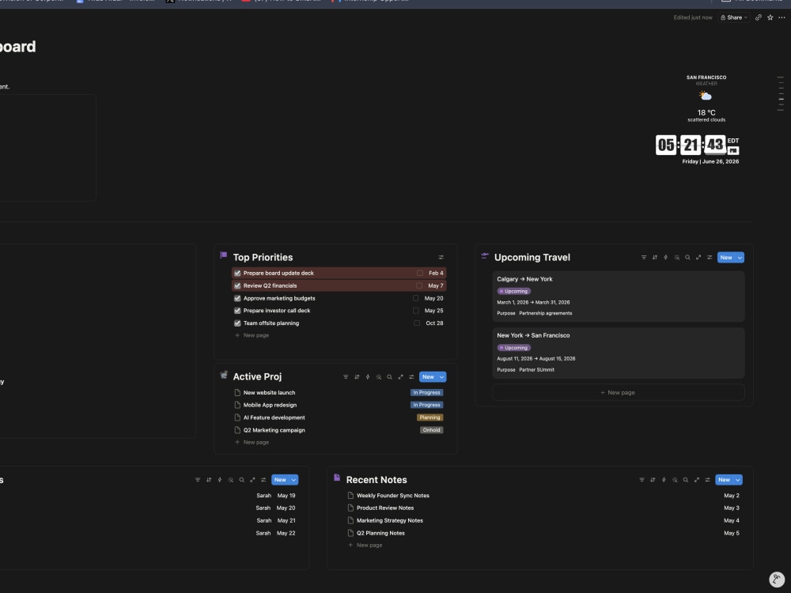This screenshot has height=593, width=791.
Task: Open the Share dropdown at top right
Action: [734, 17]
